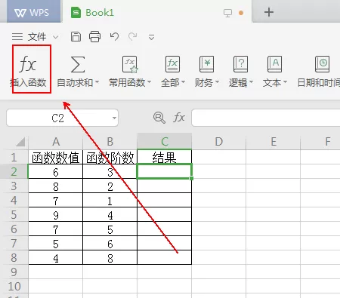The image size is (340, 298).
Task: Click the Print icon
Action: 95,37
